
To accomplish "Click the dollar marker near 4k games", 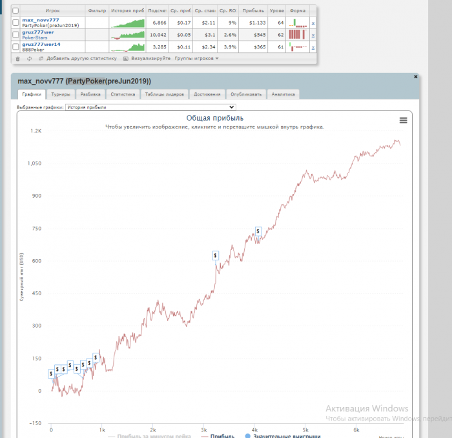I will tap(258, 231).
